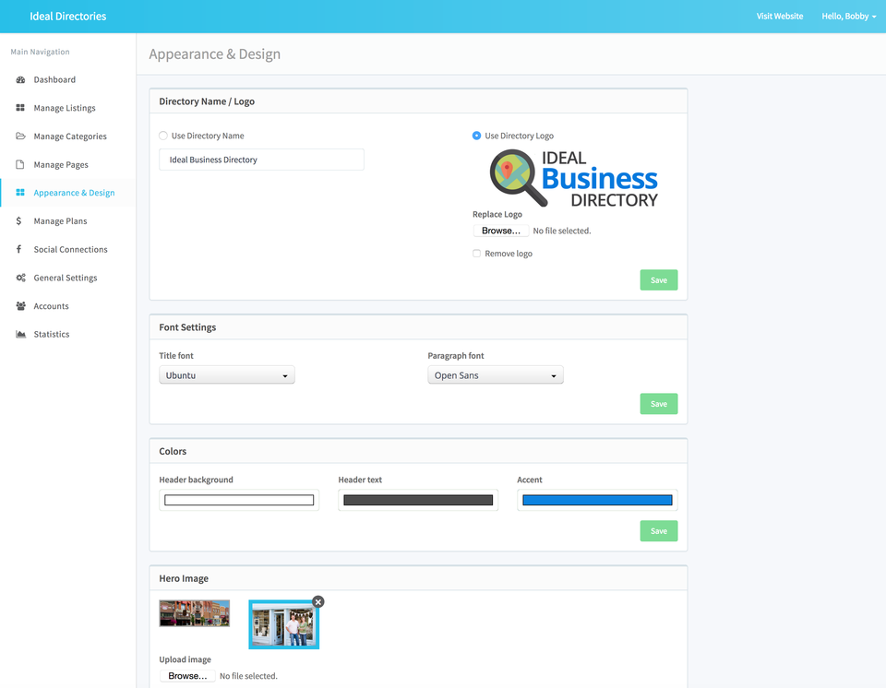Pick the Header background white color swatch
886x688 pixels.
239,500
